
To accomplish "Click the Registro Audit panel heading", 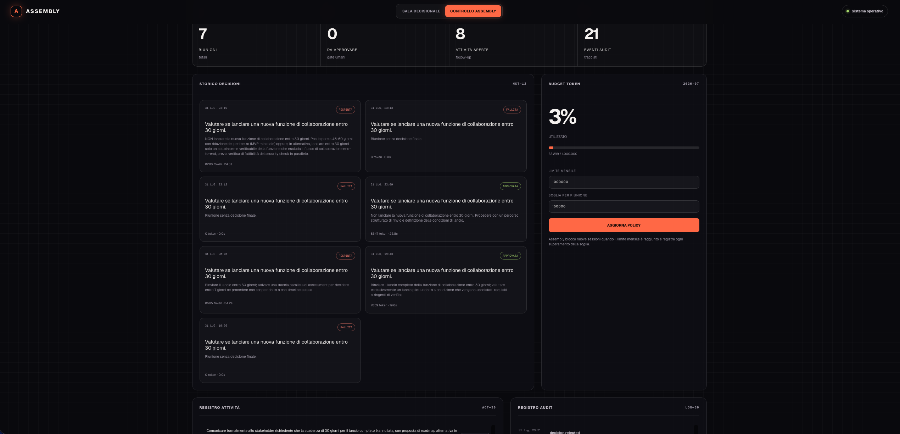I will pyautogui.click(x=535, y=408).
